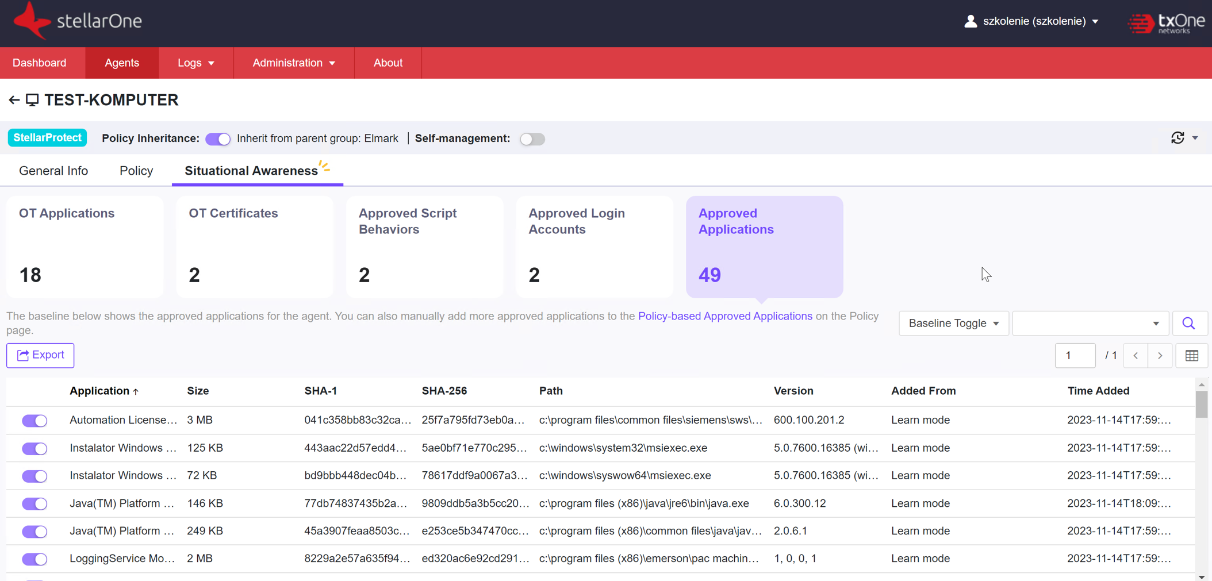The height and width of the screenshot is (581, 1212).
Task: Expand the empty filter combo box
Action: click(x=1090, y=324)
